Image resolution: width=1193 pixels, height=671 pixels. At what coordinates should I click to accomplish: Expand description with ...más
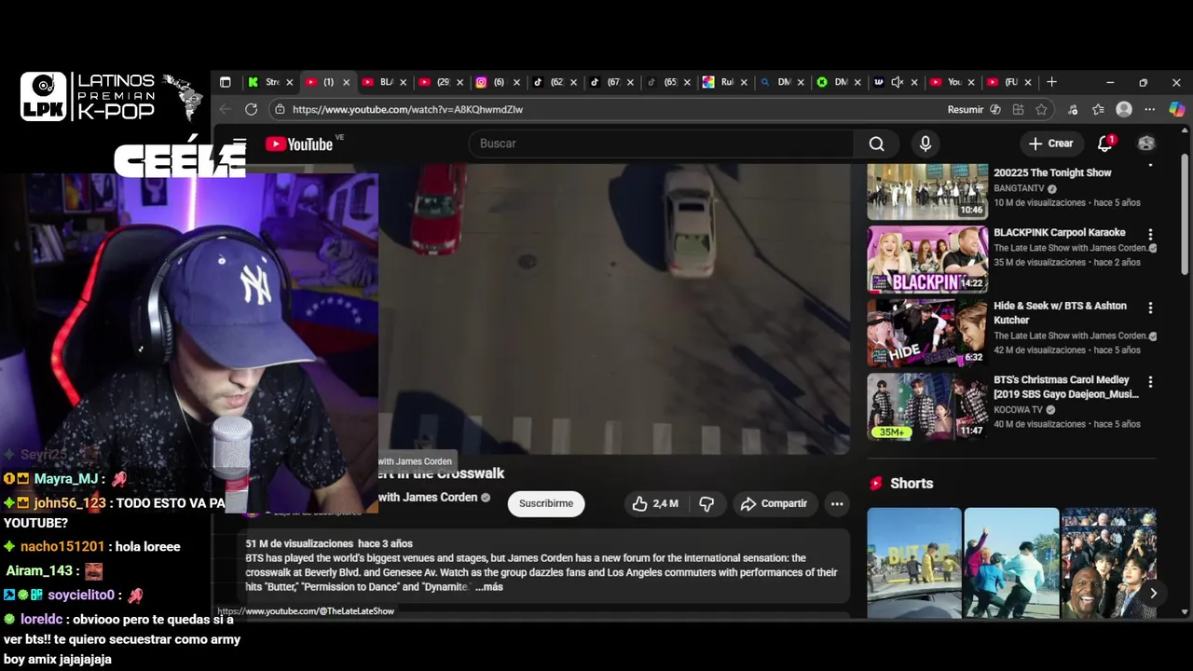tap(489, 587)
